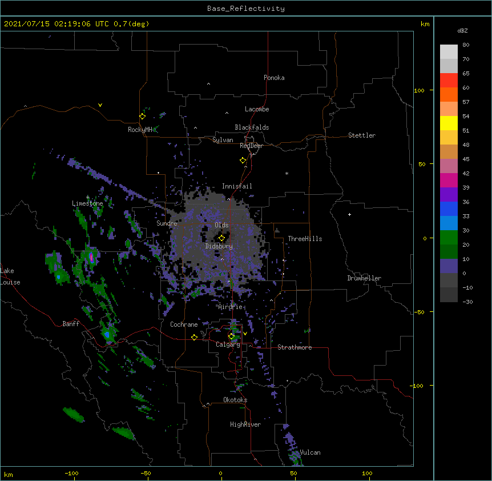492x481 pixels.
Task: Click the yellow diamond marker beside RockyMH
Action: point(142,117)
